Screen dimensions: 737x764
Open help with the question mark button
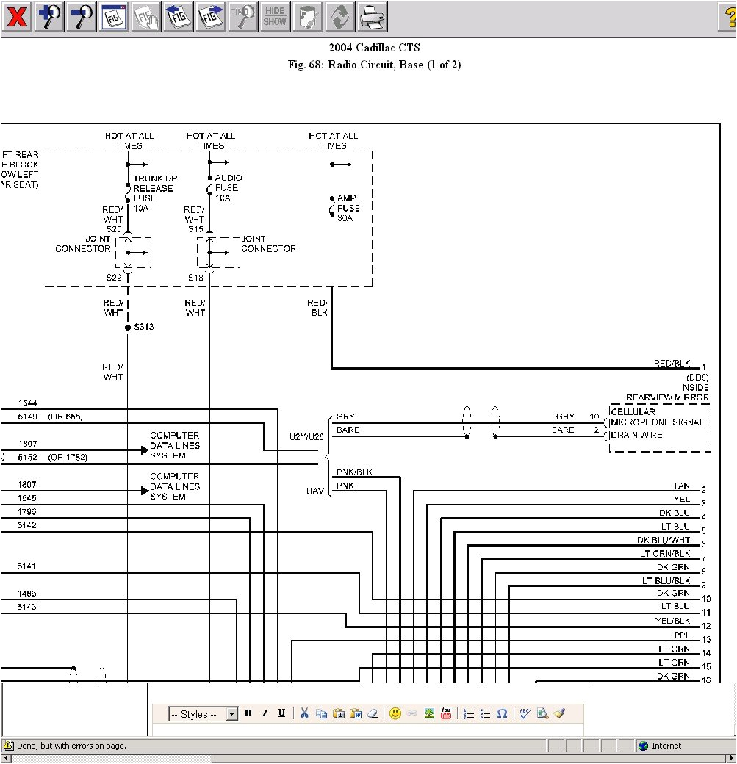coord(730,17)
